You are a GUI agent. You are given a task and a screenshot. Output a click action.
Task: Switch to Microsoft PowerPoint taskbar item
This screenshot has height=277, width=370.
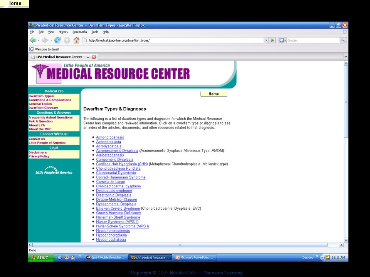[195, 257]
